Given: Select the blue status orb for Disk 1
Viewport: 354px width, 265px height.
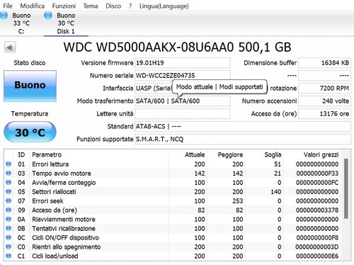Looking at the screenshot, I should coord(48,16).
